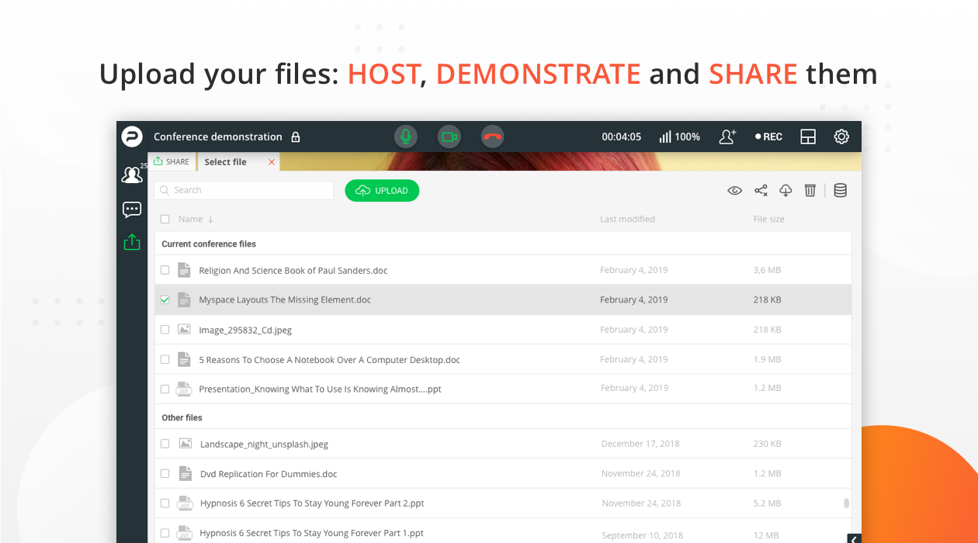Click the doc icon of Religion And Science
The height and width of the screenshot is (543, 978).
click(x=184, y=270)
